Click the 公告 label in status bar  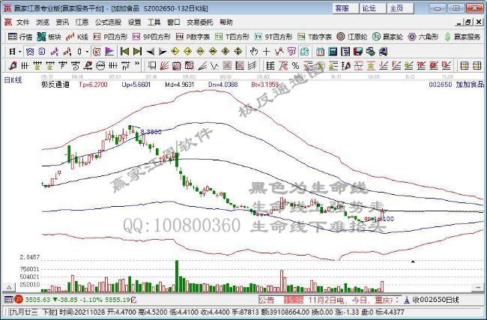coord(266,298)
